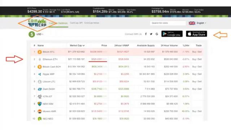Image resolution: width=231 pixels, height=130 pixels.
Task: Click the Bitcoin BTC name
Action: (49, 52)
